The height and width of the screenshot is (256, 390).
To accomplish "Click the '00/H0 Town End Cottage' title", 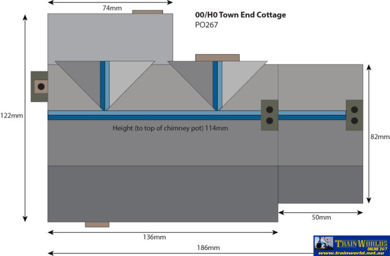I will tap(240, 15).
